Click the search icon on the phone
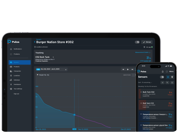Viewport: 178px width, 132px height. click(x=167, y=83)
